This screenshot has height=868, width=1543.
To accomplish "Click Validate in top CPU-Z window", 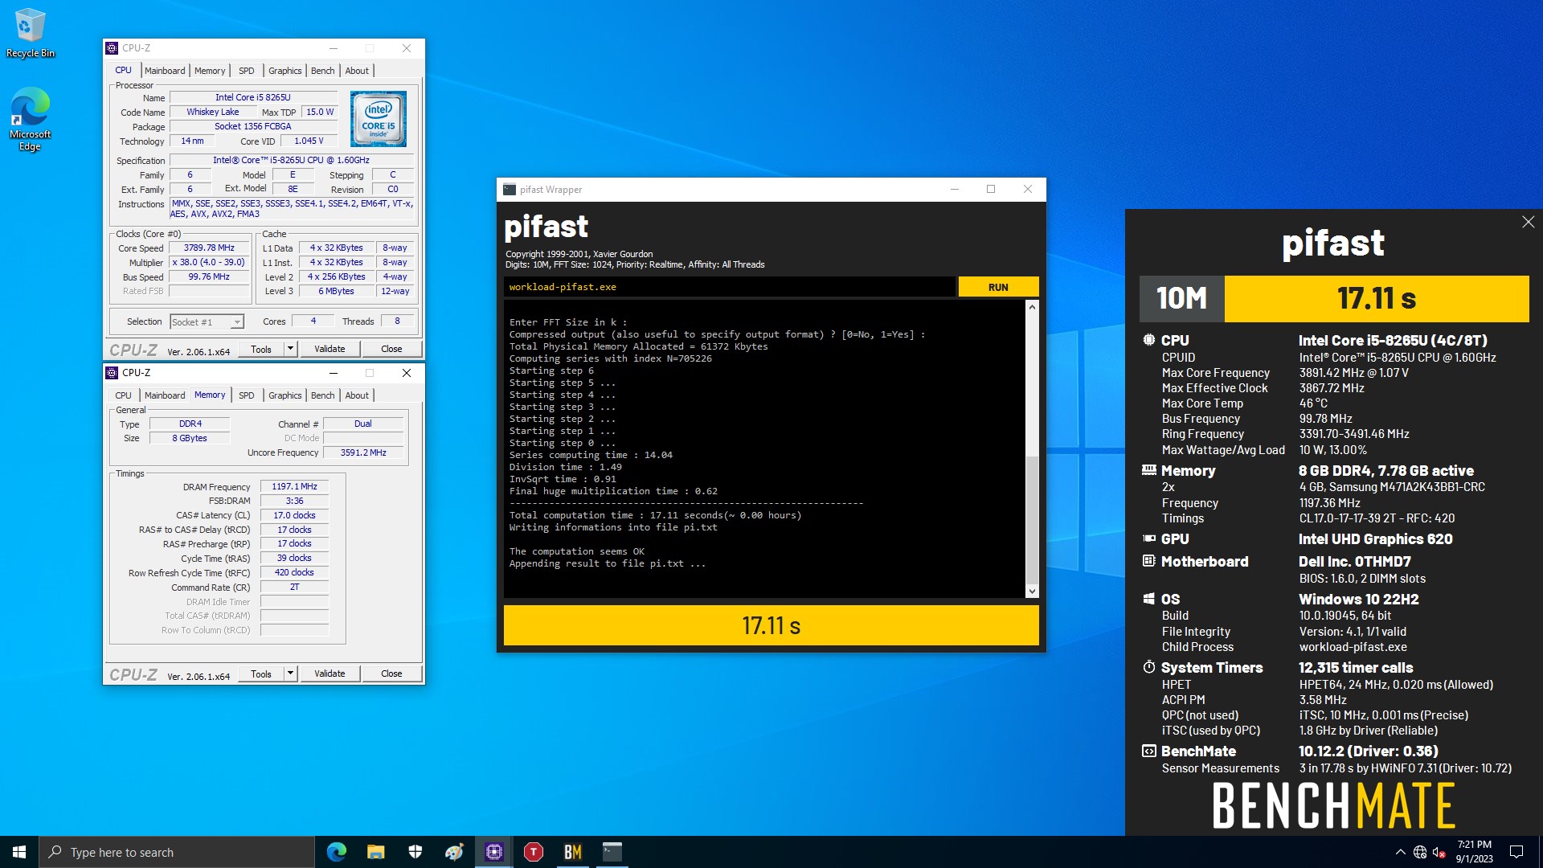I will pos(329,349).
